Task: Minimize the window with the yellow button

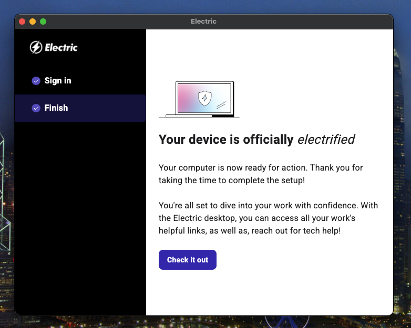Action: pyautogui.click(x=33, y=22)
